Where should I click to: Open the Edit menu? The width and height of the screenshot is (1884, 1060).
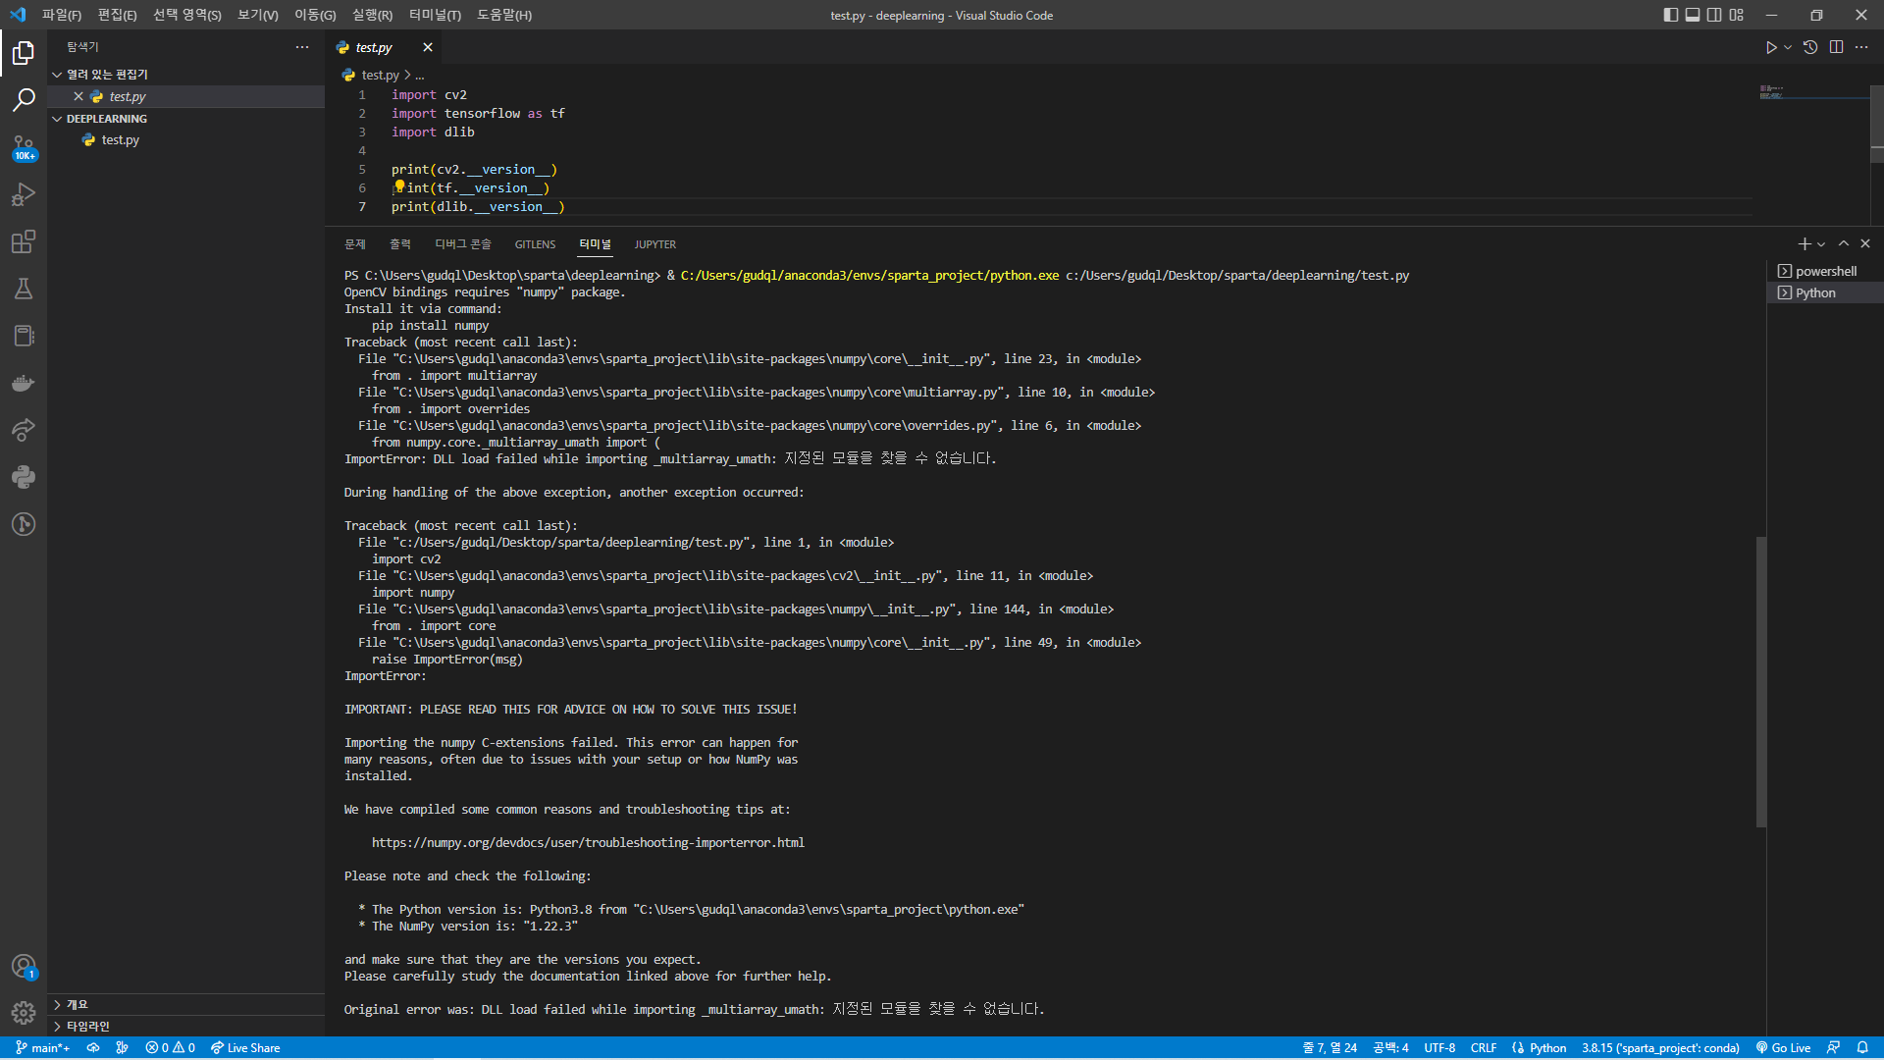click(x=117, y=15)
